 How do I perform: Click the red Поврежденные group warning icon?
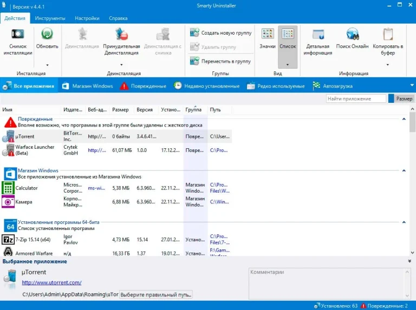tap(10, 122)
